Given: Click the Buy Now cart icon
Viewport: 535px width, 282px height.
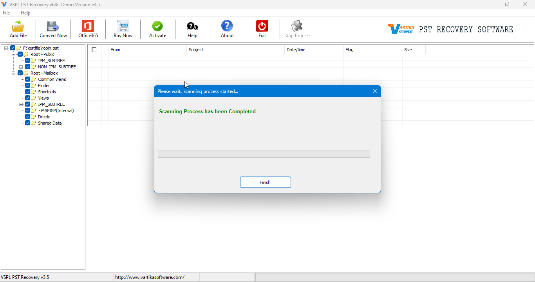Looking at the screenshot, I should pos(123,26).
